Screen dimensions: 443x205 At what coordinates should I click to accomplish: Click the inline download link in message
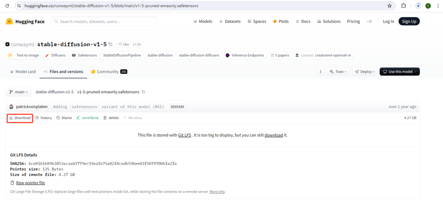(274, 135)
